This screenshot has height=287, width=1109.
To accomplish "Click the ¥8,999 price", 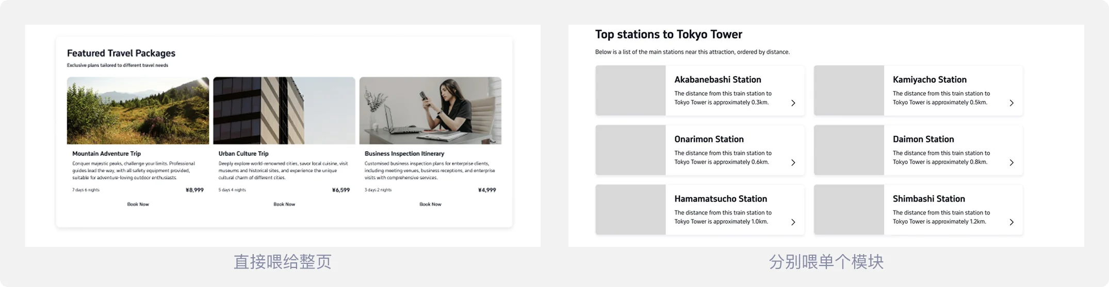I will tap(194, 190).
